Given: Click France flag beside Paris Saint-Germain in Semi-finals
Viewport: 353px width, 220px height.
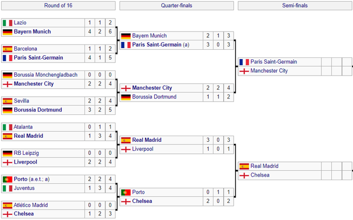Looking at the screenshot, I should tap(244, 62).
